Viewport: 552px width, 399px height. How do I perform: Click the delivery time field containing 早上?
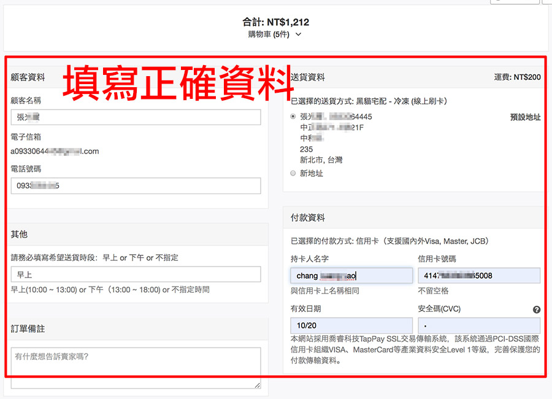(x=136, y=274)
